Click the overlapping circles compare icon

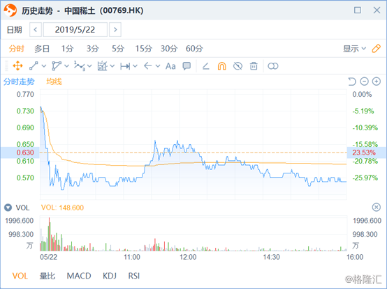click(272, 66)
